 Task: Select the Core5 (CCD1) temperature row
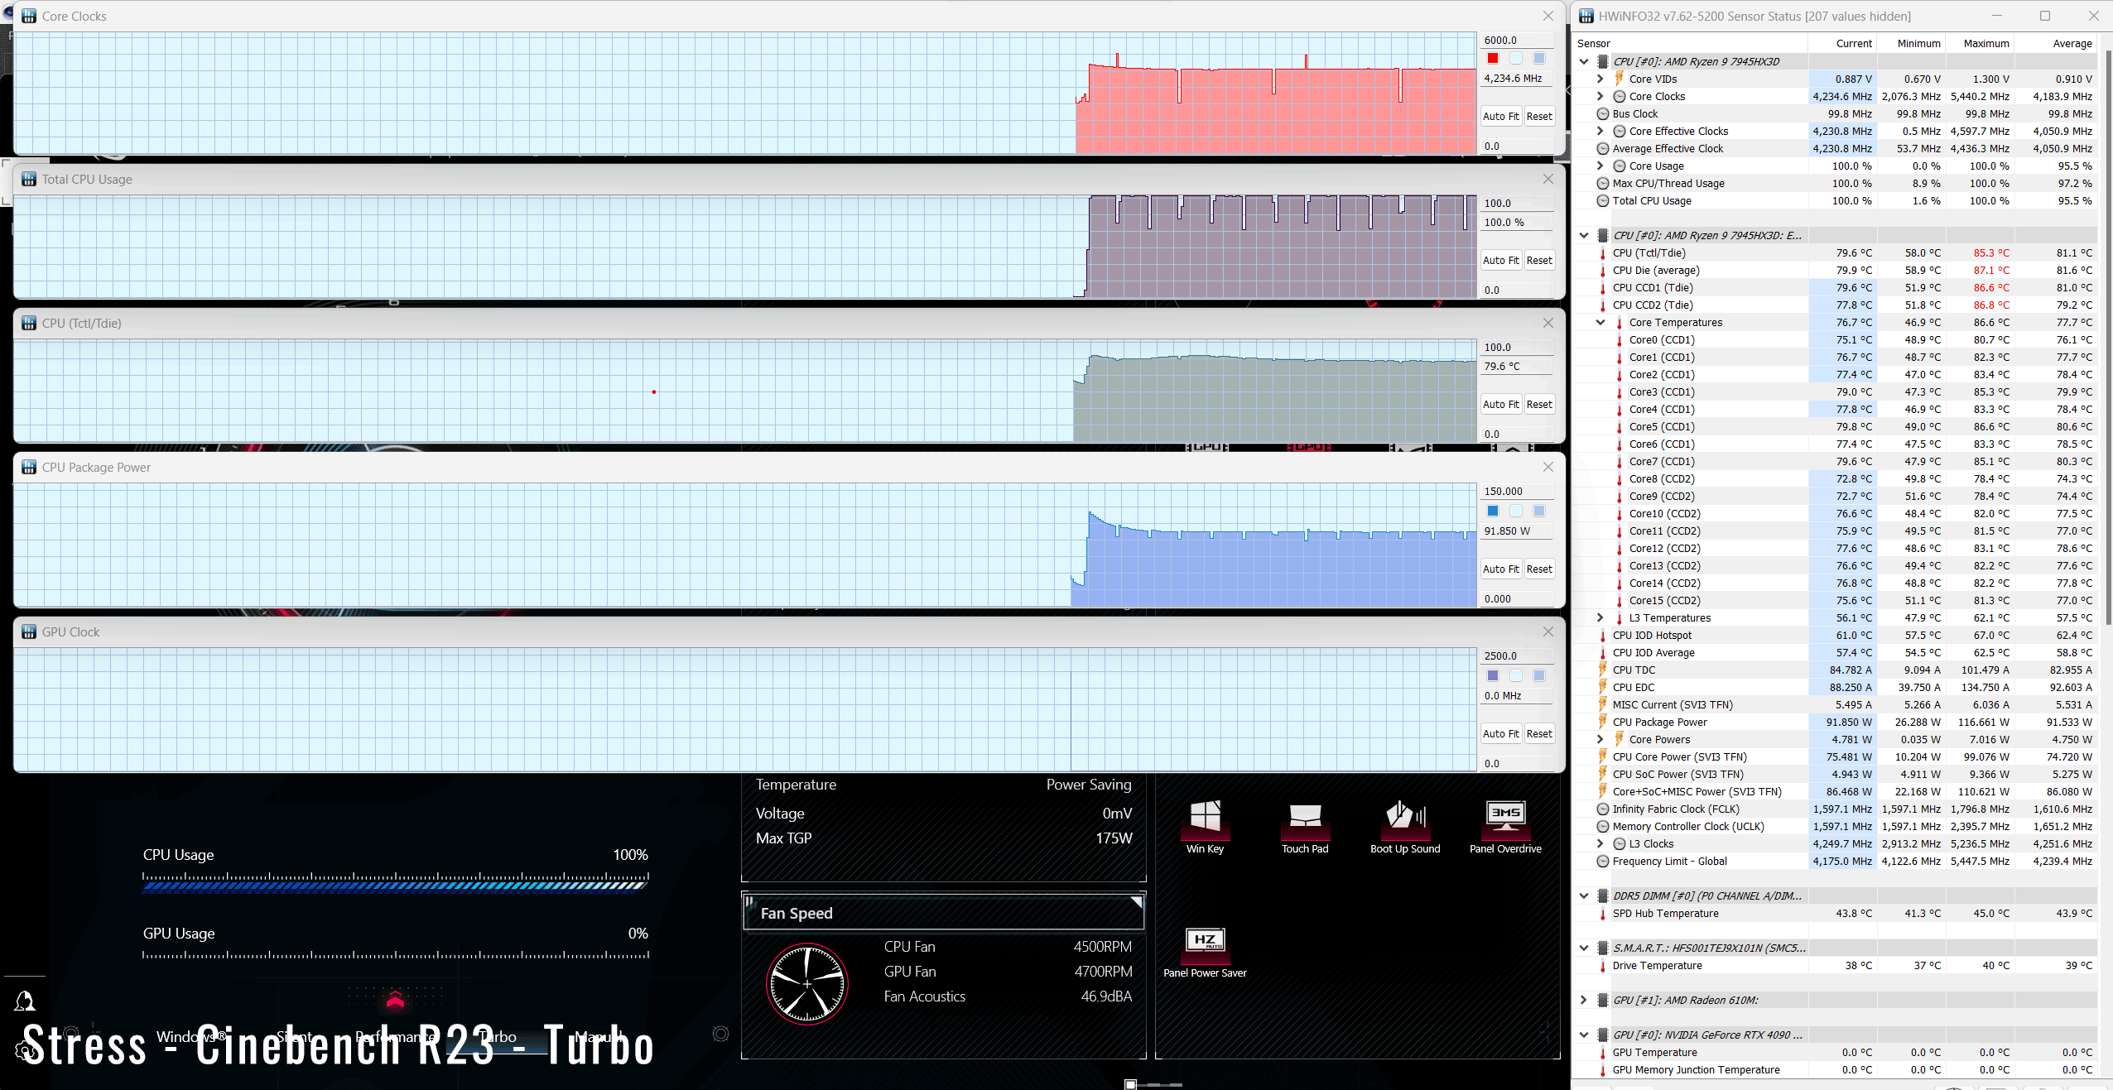coord(1835,426)
